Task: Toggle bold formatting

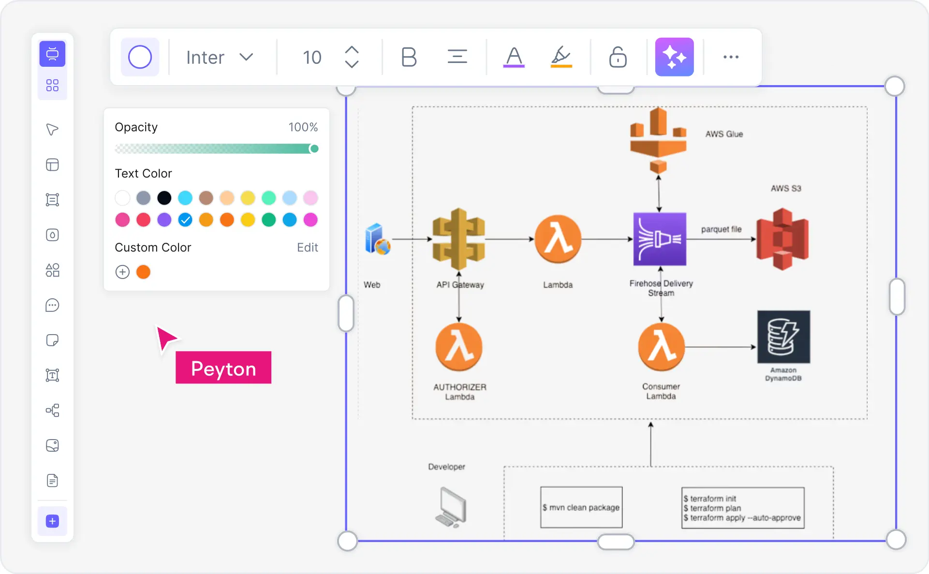Action: (x=409, y=57)
